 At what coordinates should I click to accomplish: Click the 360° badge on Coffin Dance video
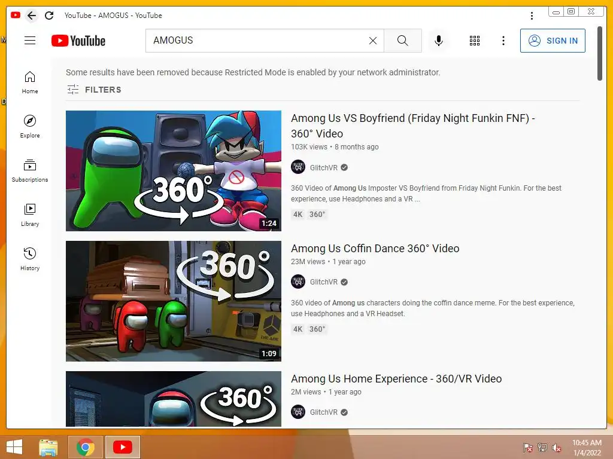317,329
